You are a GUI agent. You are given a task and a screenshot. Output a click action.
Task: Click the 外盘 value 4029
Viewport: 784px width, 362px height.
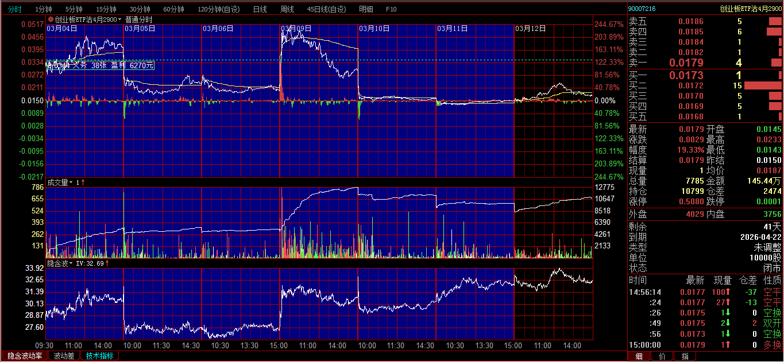pos(694,214)
